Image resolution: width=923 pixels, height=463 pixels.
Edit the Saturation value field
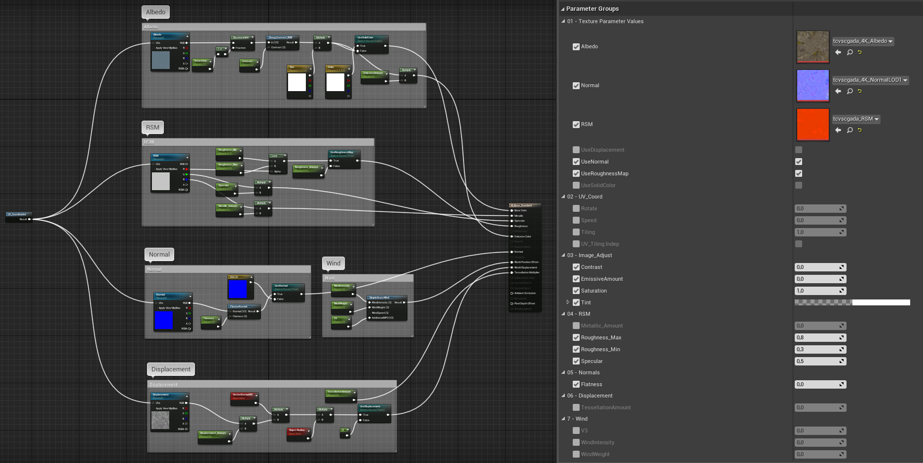click(x=820, y=291)
